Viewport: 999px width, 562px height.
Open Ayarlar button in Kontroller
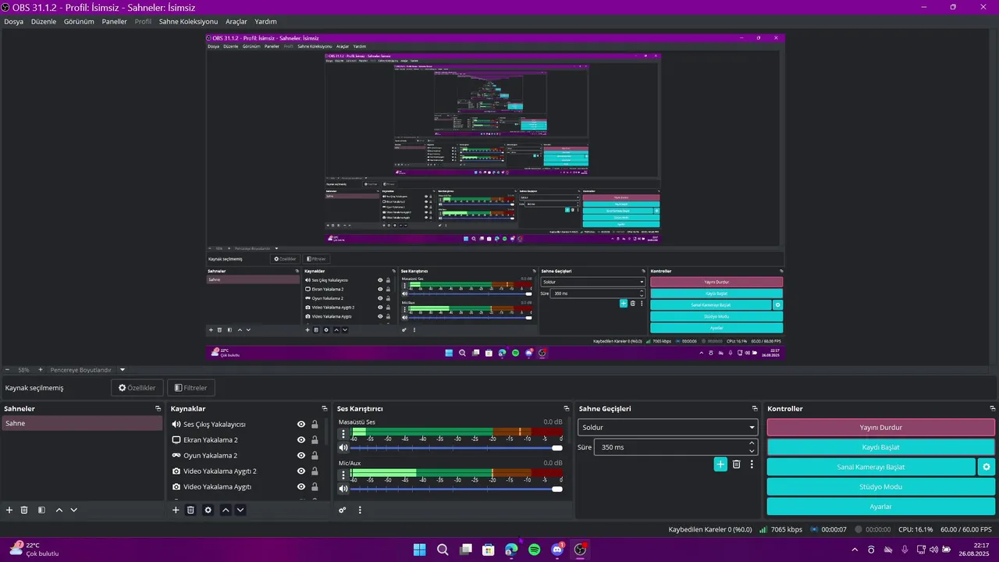[880, 507]
